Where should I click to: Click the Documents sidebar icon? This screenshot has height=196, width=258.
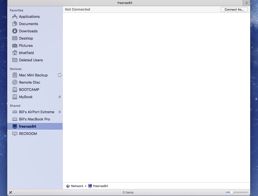point(15,24)
